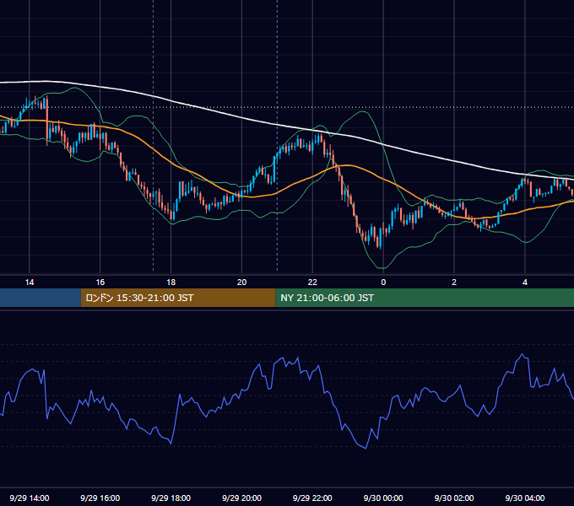This screenshot has height=506, width=574.
Task: Click the 14 hour label on price chart axis
Action: [x=30, y=283]
